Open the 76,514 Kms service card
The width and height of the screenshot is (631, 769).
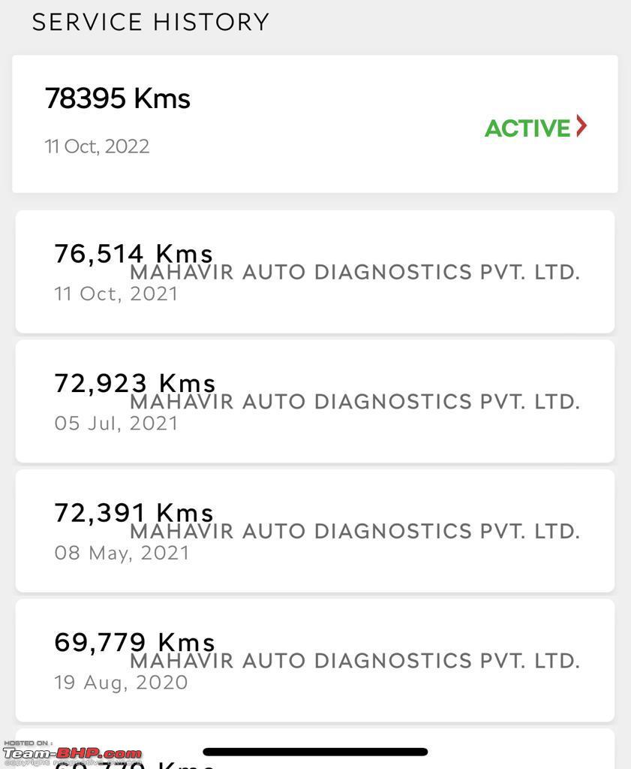tap(315, 272)
